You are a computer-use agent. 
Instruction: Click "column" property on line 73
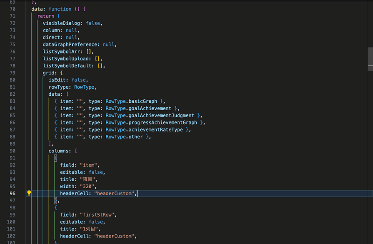(x=51, y=30)
